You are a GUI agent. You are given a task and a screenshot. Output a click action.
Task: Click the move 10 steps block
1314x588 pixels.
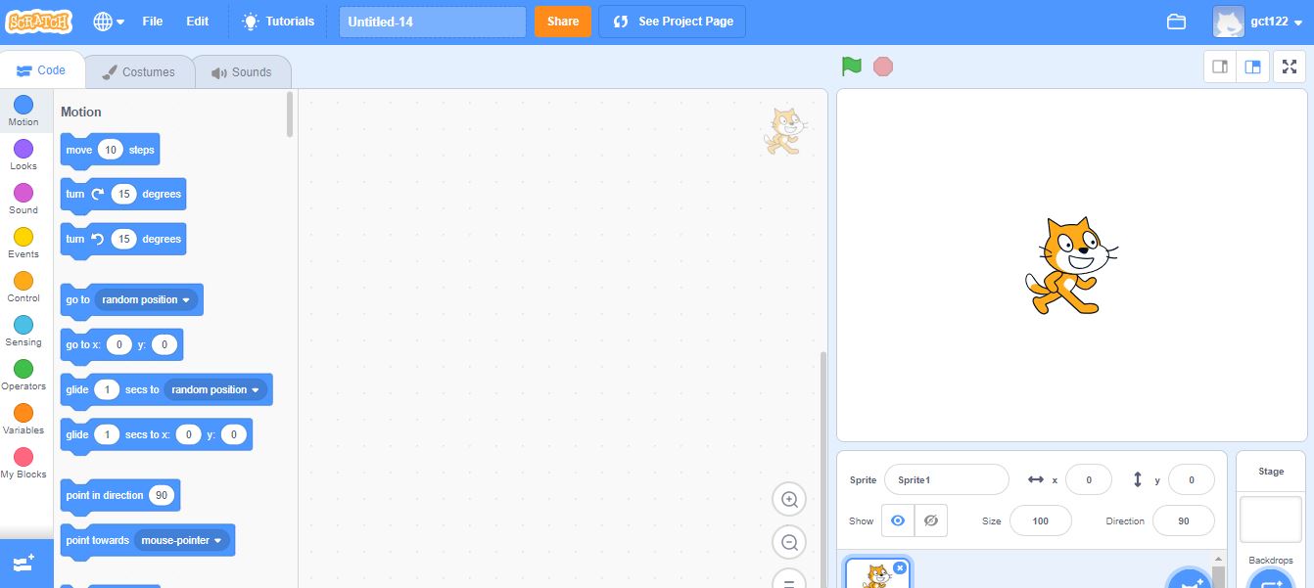click(110, 151)
